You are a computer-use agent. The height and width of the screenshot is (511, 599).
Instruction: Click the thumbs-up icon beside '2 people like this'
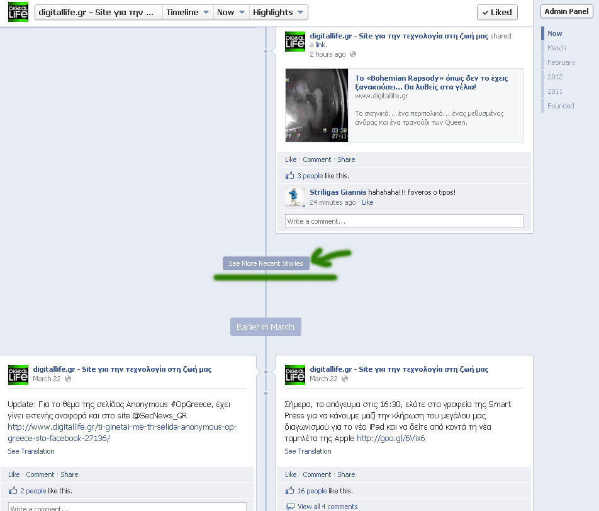tap(13, 490)
